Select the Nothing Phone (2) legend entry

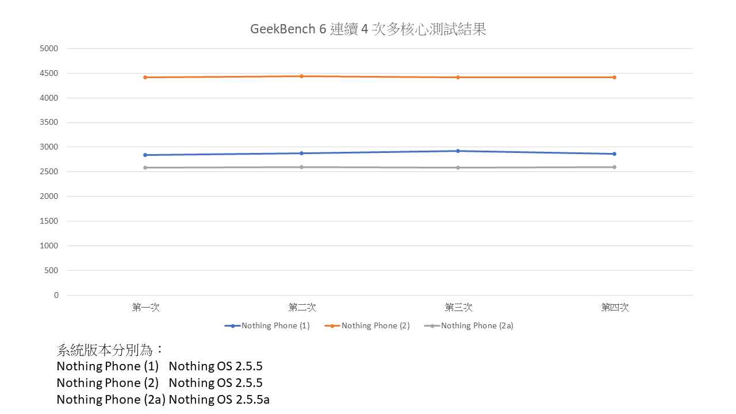375,325
